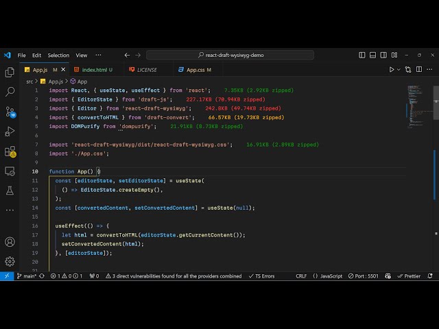Expand hidden menu bar items ellipsis
This screenshot has height=329, width=439.
point(99,55)
